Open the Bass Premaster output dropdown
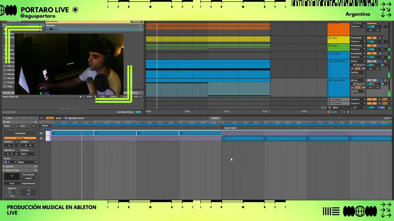The height and width of the screenshot is (221, 394). [x=358, y=38]
